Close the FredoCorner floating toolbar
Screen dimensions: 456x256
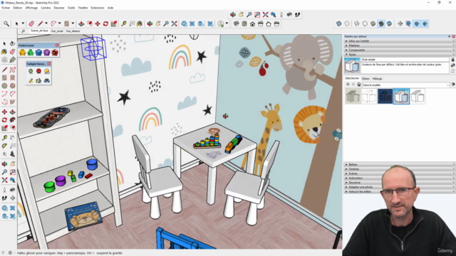57,46
